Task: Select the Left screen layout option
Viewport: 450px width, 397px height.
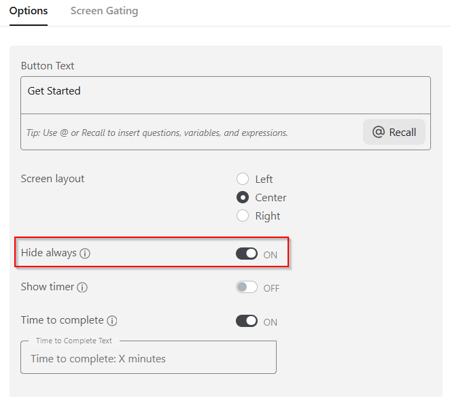Action: pos(243,179)
